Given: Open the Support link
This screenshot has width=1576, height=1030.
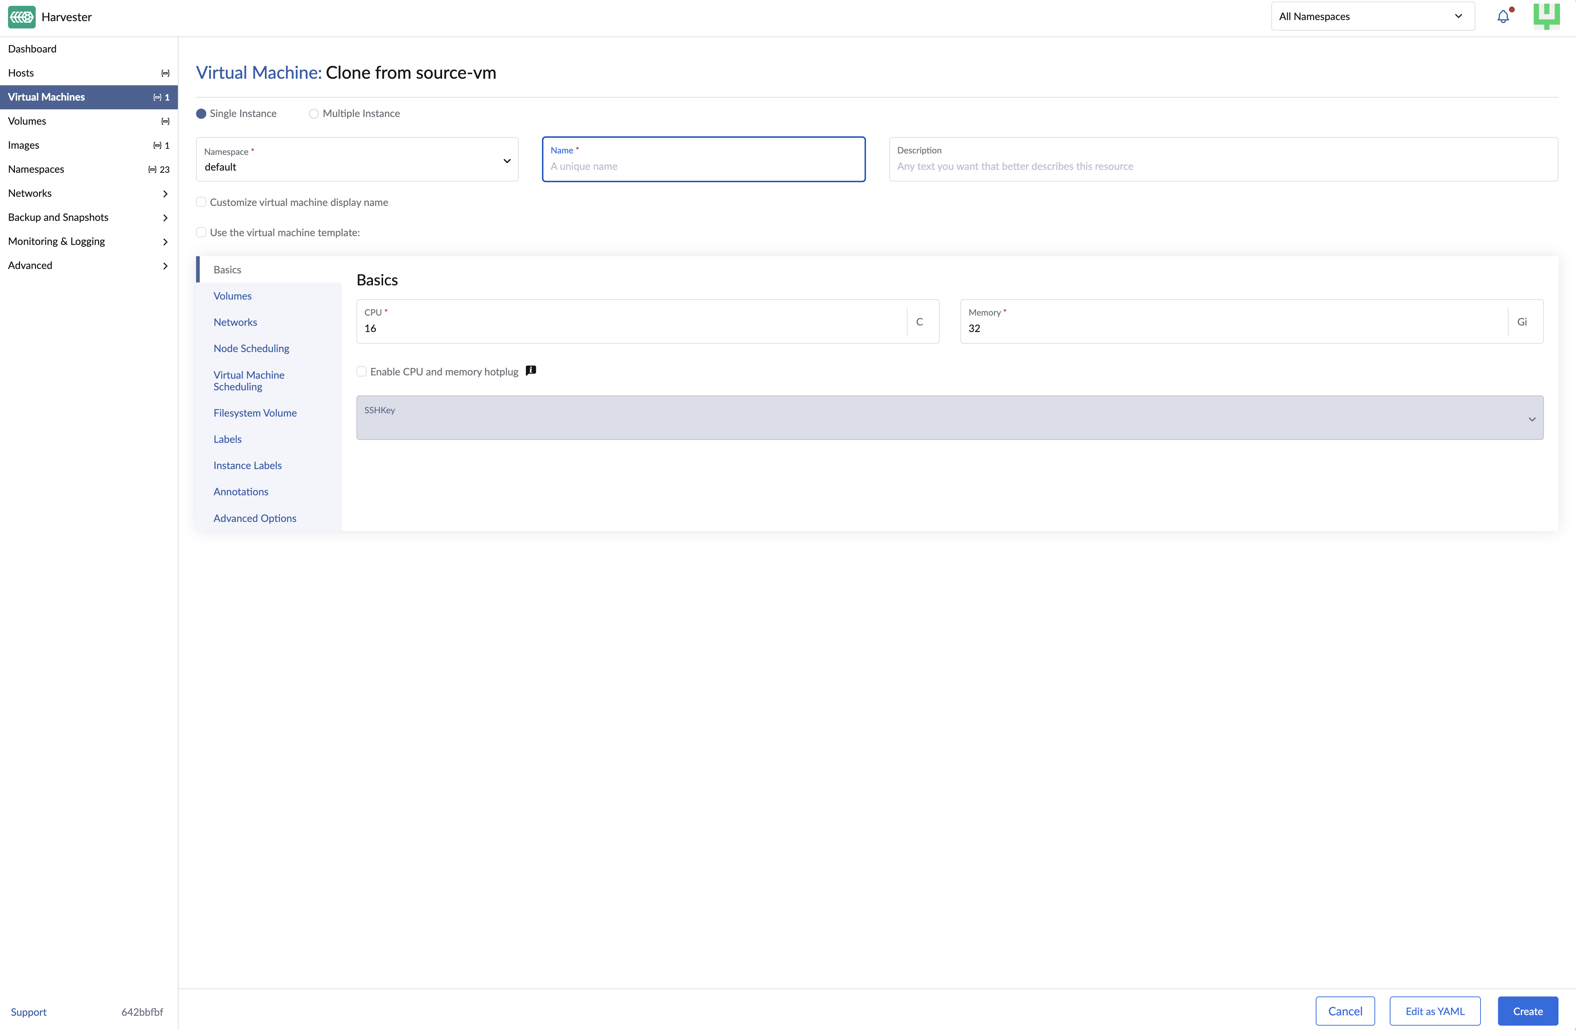Looking at the screenshot, I should click(x=28, y=1012).
